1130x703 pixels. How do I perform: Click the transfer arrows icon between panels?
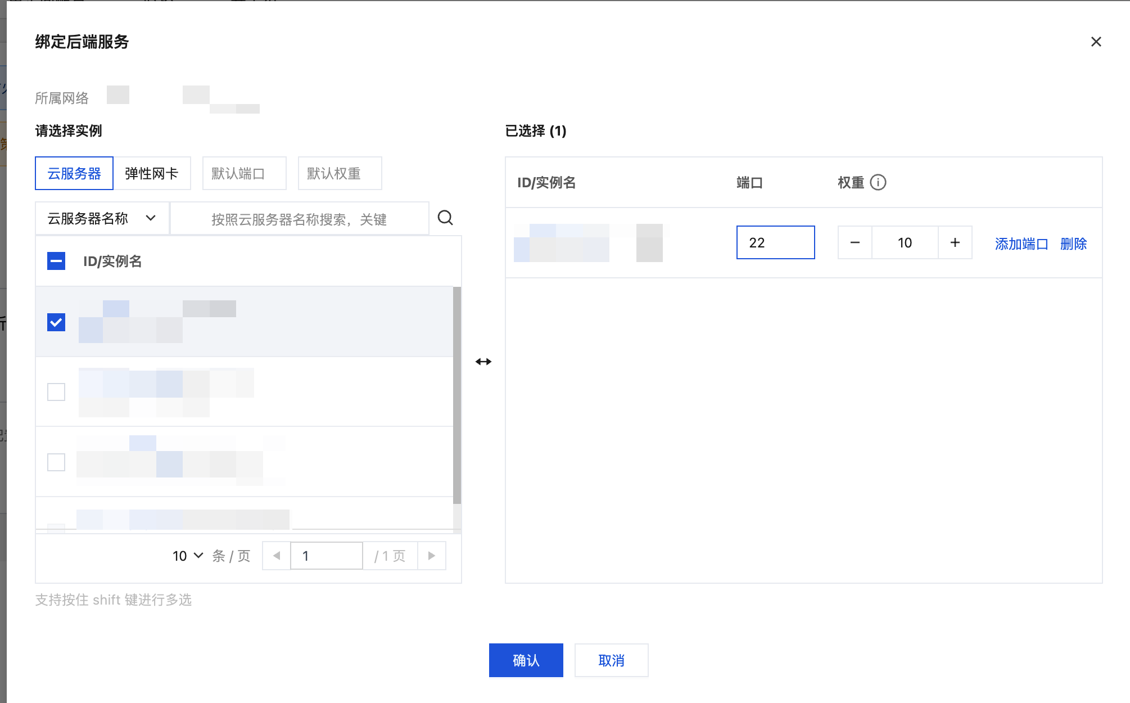[483, 362]
